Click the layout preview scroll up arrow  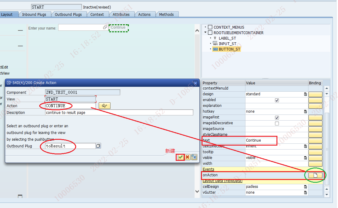pyautogui.click(x=197, y=31)
